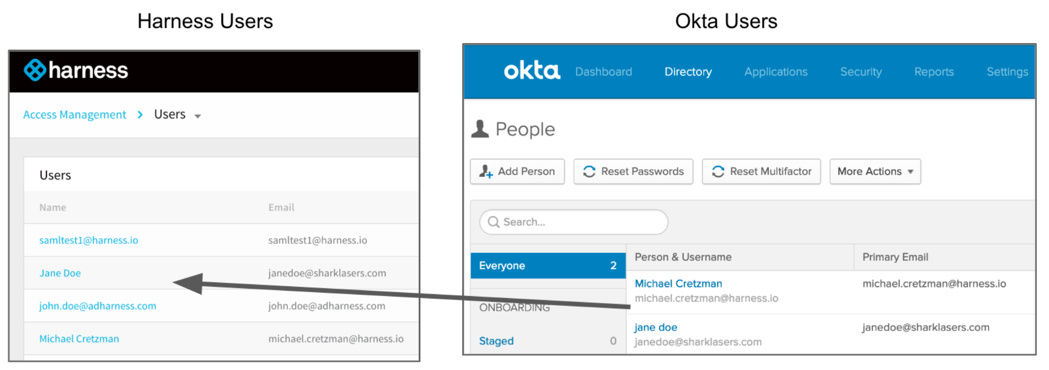Open Jane Doe in Harness users

coord(60,273)
